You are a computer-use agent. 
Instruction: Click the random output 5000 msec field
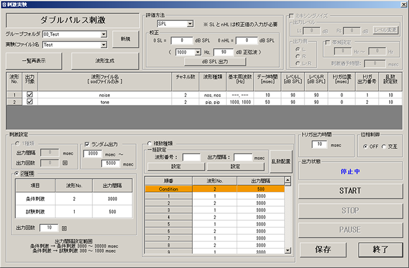[x=110, y=163]
